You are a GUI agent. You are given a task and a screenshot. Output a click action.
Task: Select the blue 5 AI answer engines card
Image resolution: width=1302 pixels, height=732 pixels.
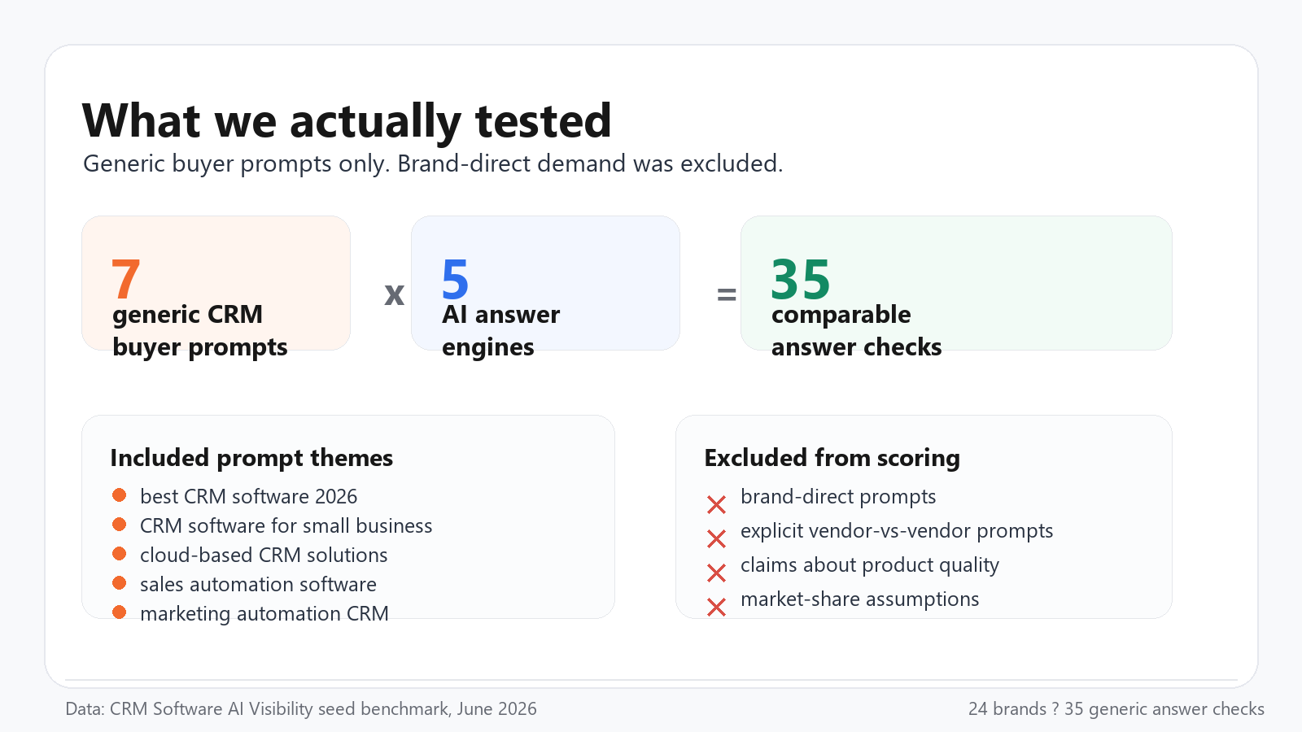(x=546, y=283)
